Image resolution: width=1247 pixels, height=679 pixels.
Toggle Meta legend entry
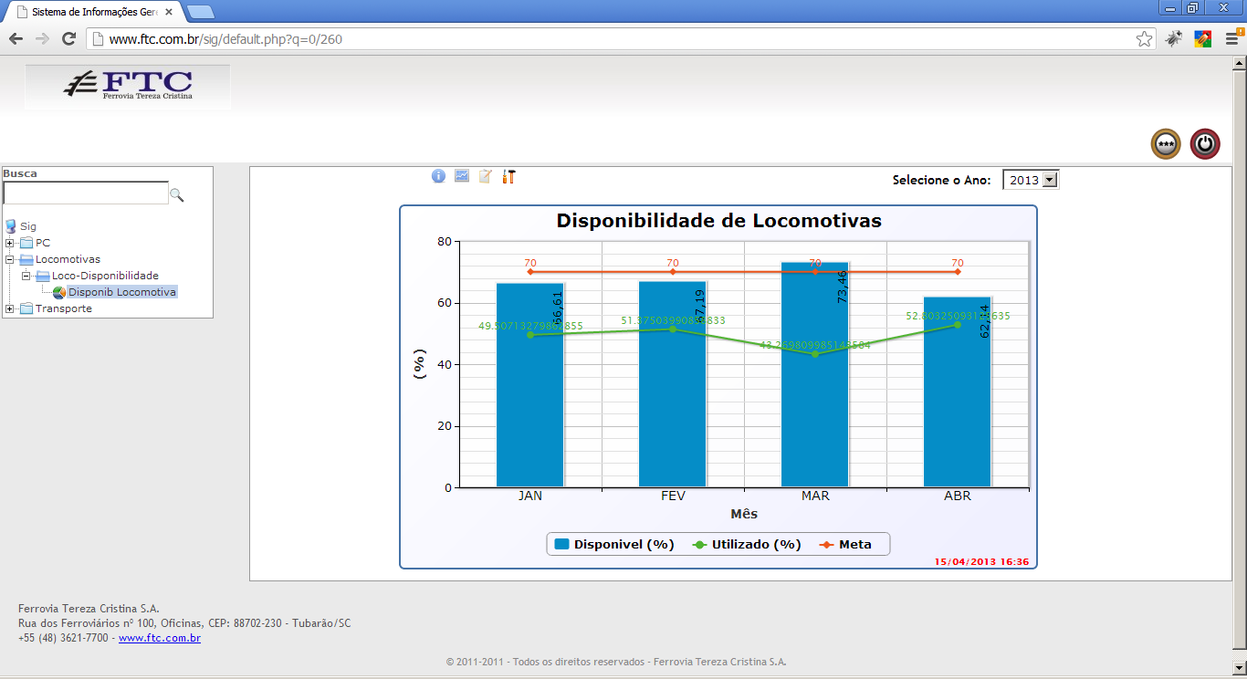pos(845,544)
